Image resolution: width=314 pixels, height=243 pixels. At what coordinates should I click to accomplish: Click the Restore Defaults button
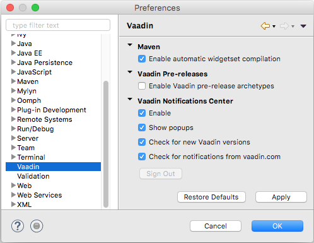tap(211, 197)
